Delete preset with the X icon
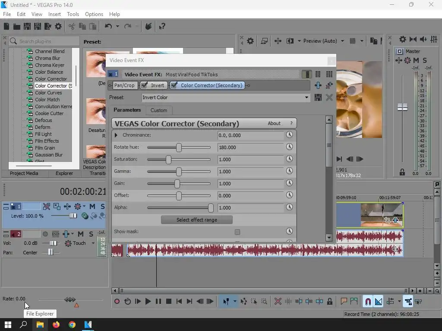Screen dimensions: 442x331 coord(329,97)
